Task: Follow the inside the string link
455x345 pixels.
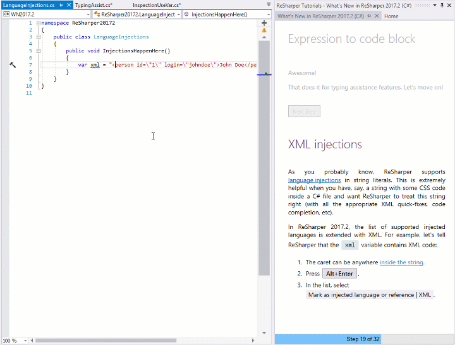Action: 401,262
